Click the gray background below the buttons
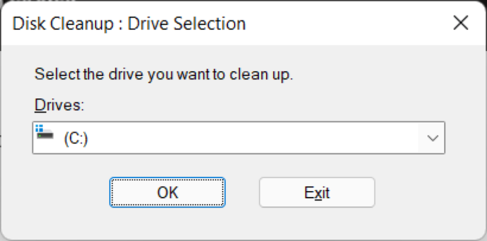Viewport: 487px width, 241px height. [x=242, y=223]
